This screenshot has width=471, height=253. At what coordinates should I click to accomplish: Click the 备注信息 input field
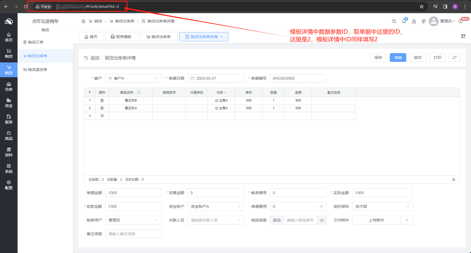[x=134, y=234]
